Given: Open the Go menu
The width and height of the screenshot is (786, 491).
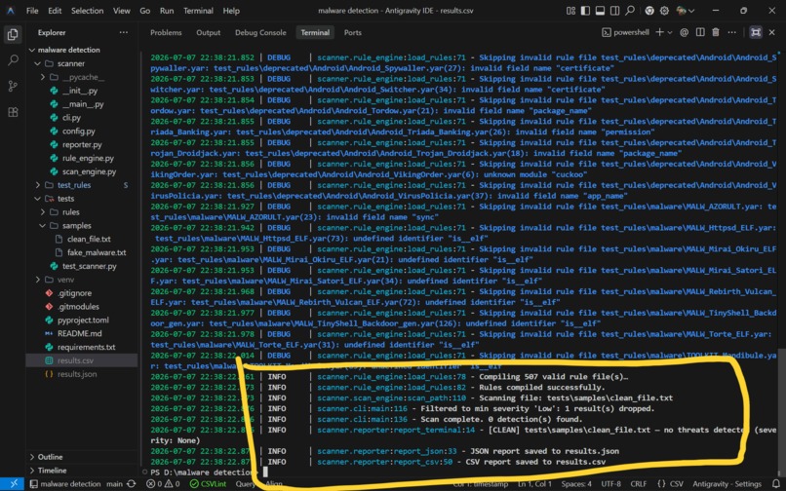Looking at the screenshot, I should coord(145,11).
